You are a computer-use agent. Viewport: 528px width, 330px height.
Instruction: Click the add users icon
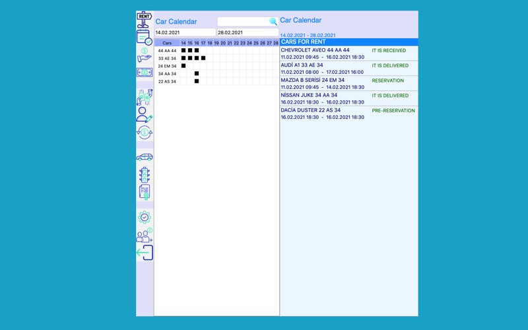[x=145, y=235]
